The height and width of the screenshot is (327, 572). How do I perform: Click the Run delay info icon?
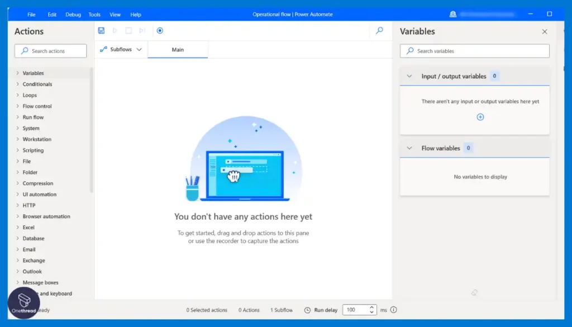tap(393, 310)
